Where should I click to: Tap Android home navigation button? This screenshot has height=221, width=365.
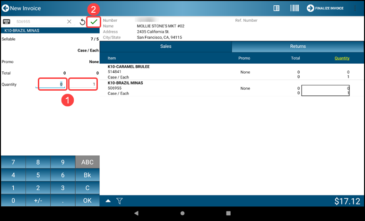coord(182,213)
